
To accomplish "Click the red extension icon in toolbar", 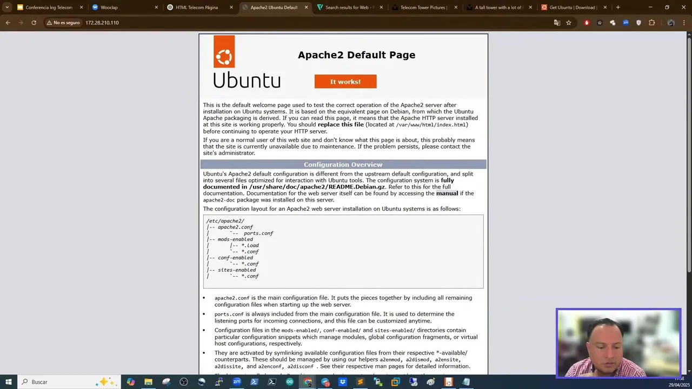I will pyautogui.click(x=587, y=23).
